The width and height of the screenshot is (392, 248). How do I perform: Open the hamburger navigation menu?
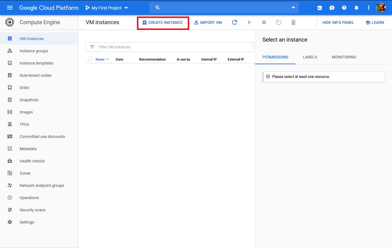point(10,8)
